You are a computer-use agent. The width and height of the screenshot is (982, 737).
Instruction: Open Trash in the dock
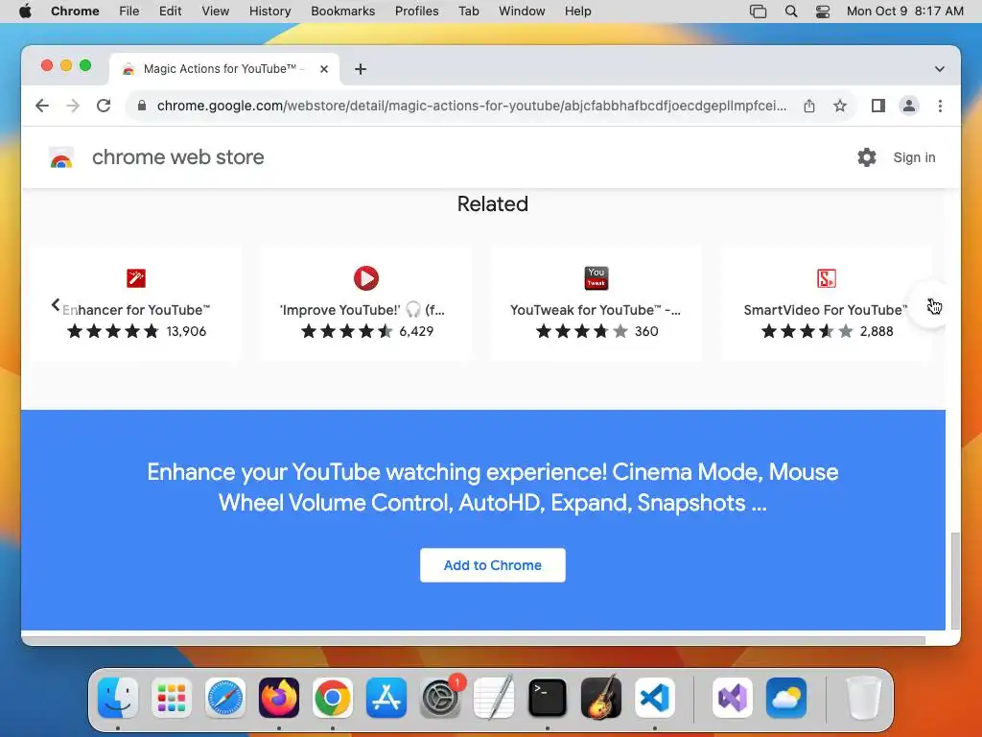pyautogui.click(x=864, y=698)
